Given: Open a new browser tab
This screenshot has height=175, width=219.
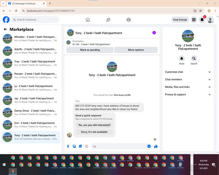Looking at the screenshot, I should tap(50, 3).
